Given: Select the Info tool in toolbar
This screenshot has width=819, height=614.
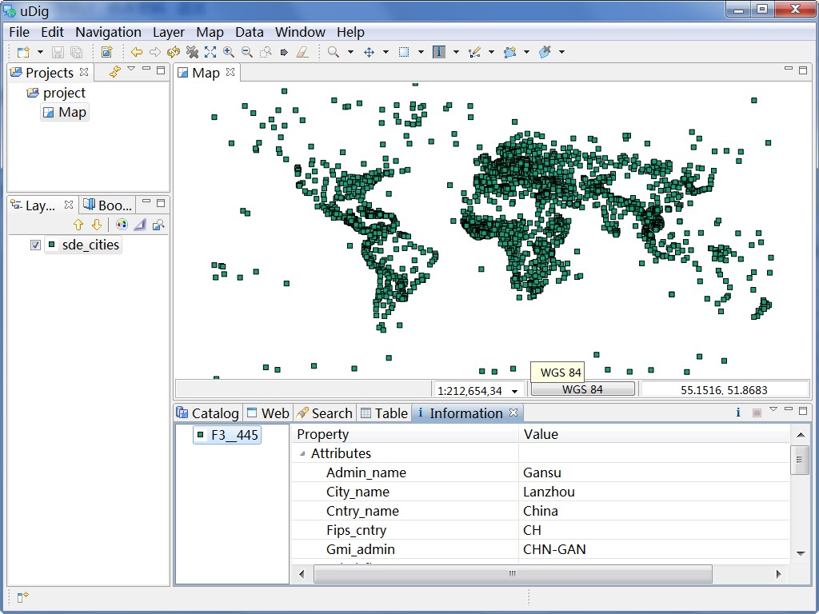Looking at the screenshot, I should [438, 52].
